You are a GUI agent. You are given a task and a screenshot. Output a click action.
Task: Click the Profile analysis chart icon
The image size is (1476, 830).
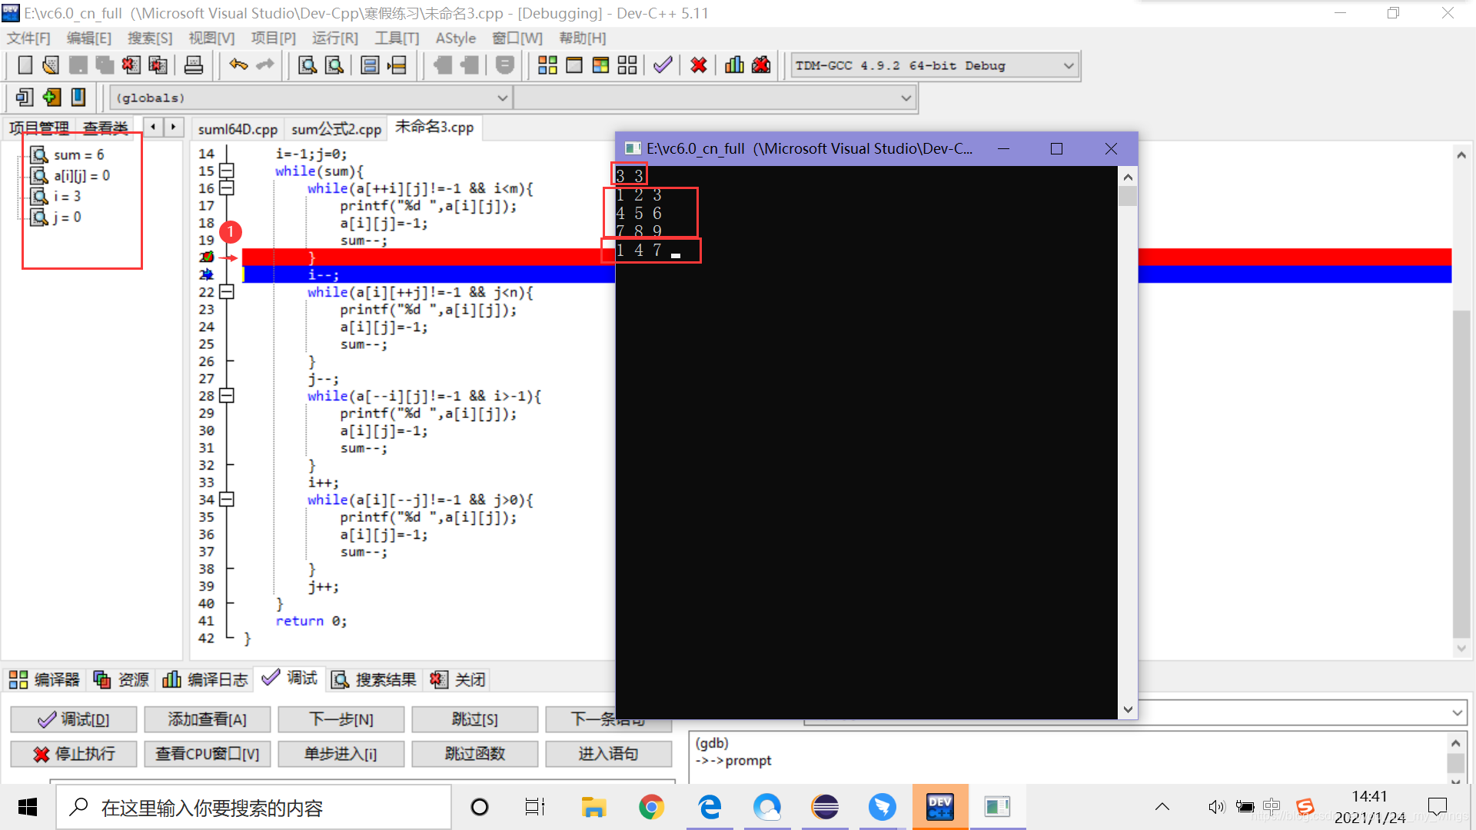pyautogui.click(x=734, y=65)
